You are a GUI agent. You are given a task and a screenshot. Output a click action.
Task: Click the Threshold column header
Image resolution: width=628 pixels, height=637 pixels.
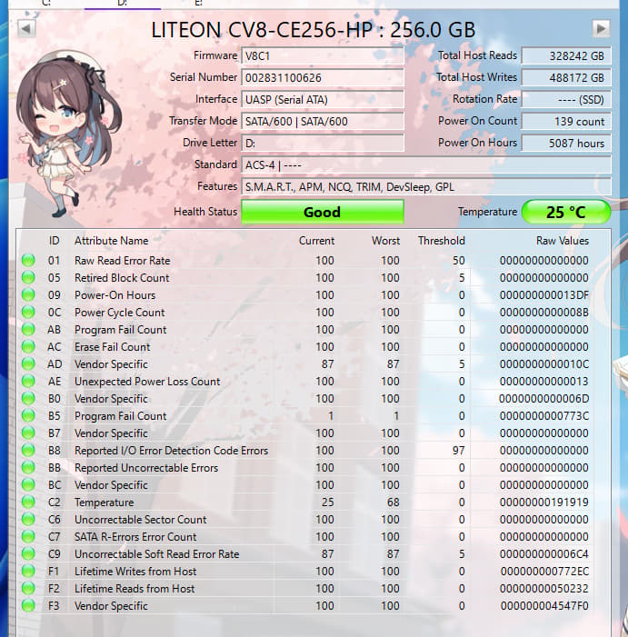pyautogui.click(x=442, y=241)
